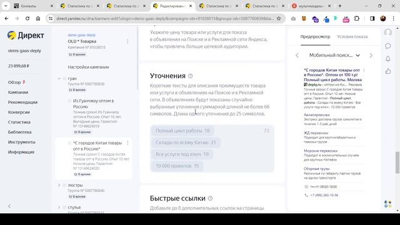The height and width of the screenshot is (225, 400).
Task: Open the browser profile avatar
Action: pos(383,18)
